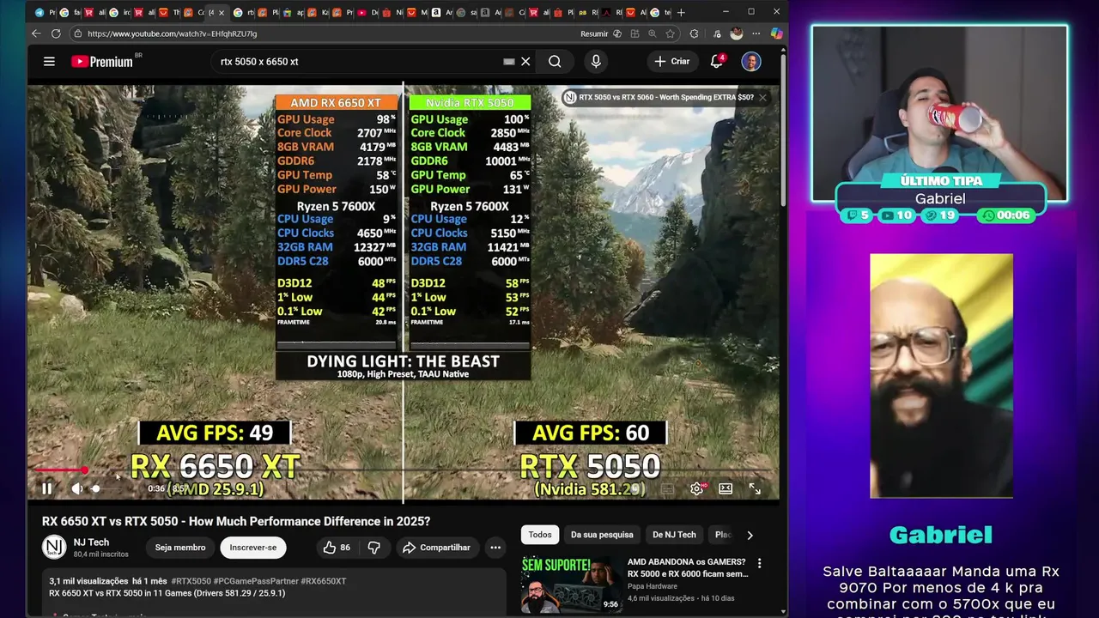Open browser extensions puzzle icon

pos(694,33)
